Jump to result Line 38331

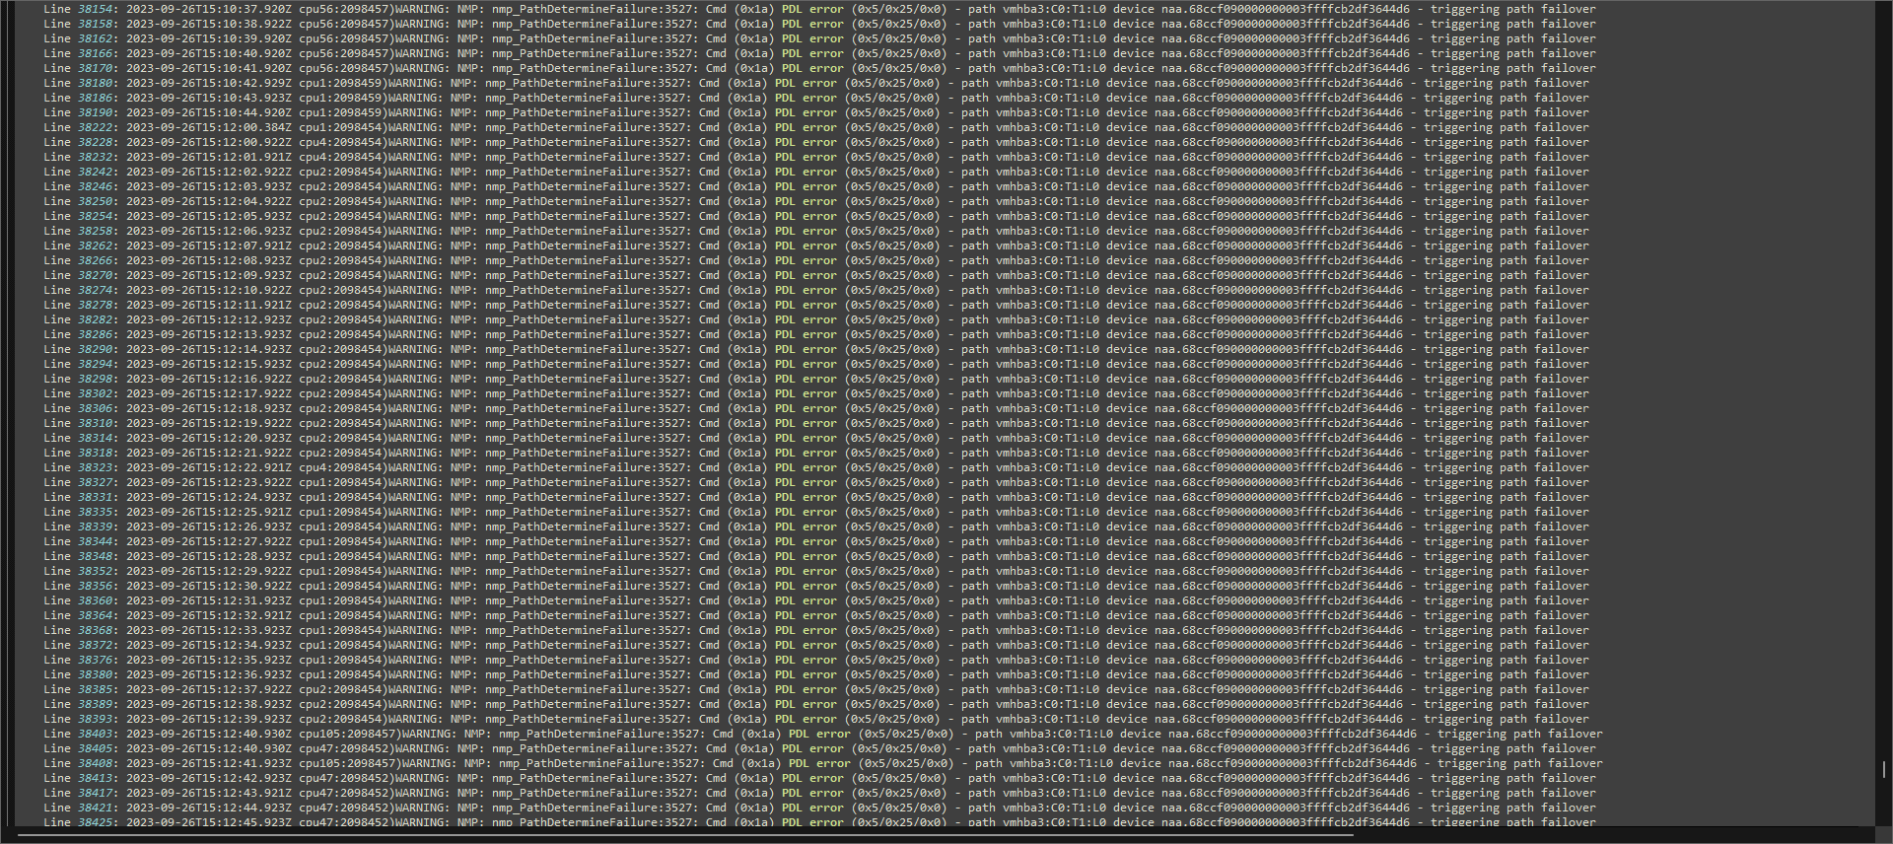tap(816, 497)
